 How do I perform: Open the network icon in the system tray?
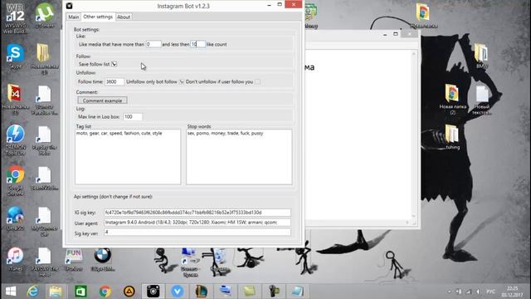click(469, 292)
